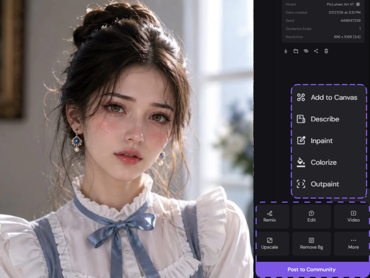Open the Edit tool
This screenshot has width=370, height=278.
coord(312,217)
